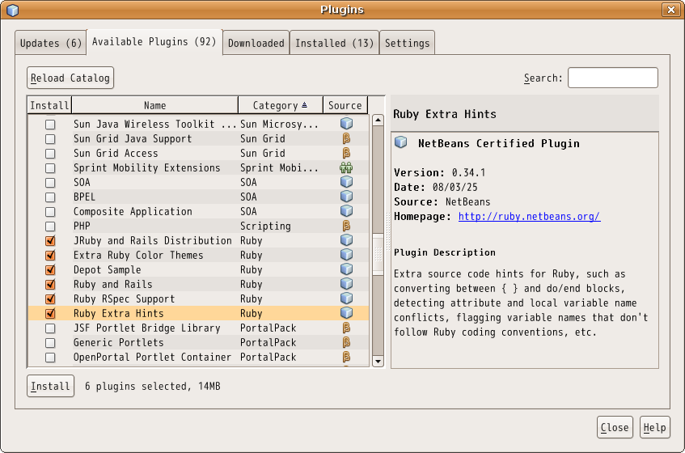This screenshot has width=685, height=453.
Task: Click the scrollbar down arrow in plugin list
Action: click(377, 361)
